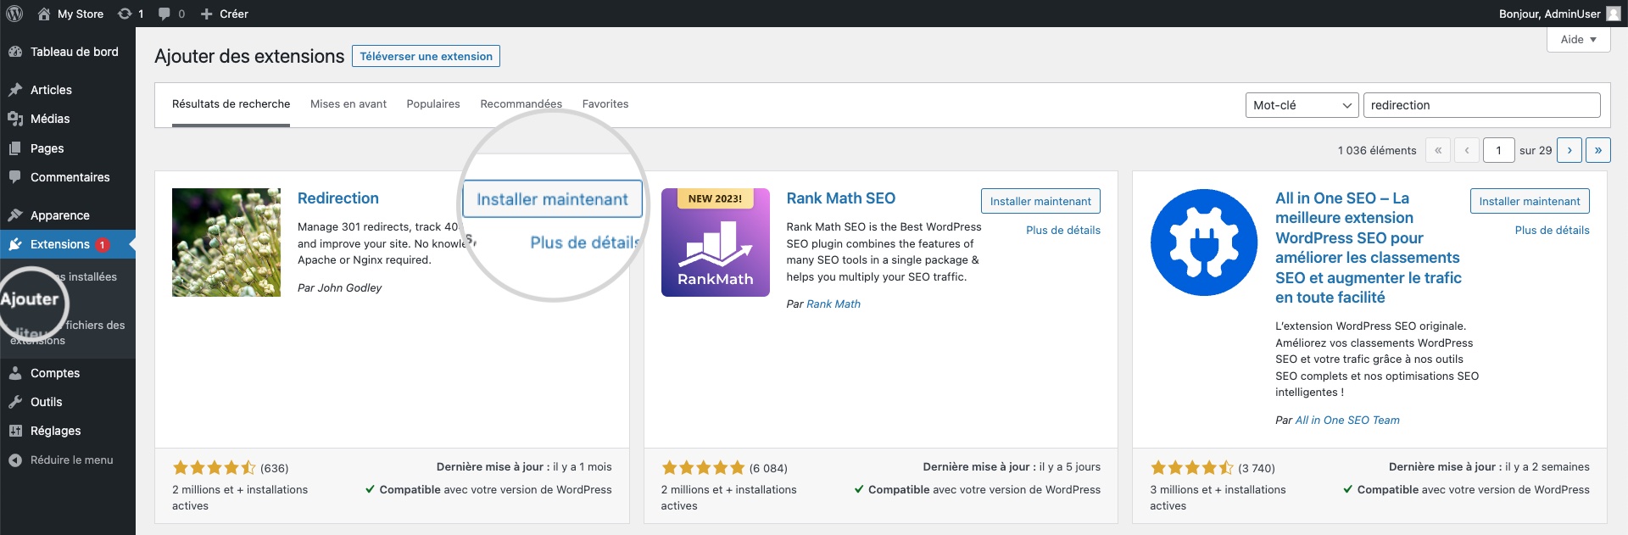Switch to the Favorites tab
Screen dimensions: 1628x535
point(605,104)
